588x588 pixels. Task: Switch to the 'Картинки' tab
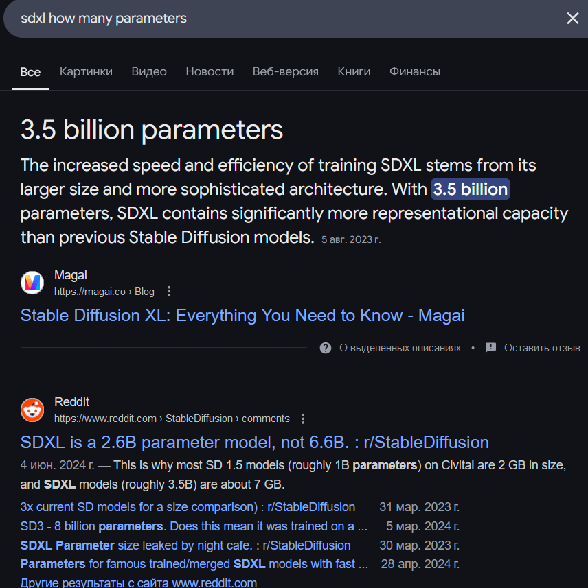click(x=86, y=71)
